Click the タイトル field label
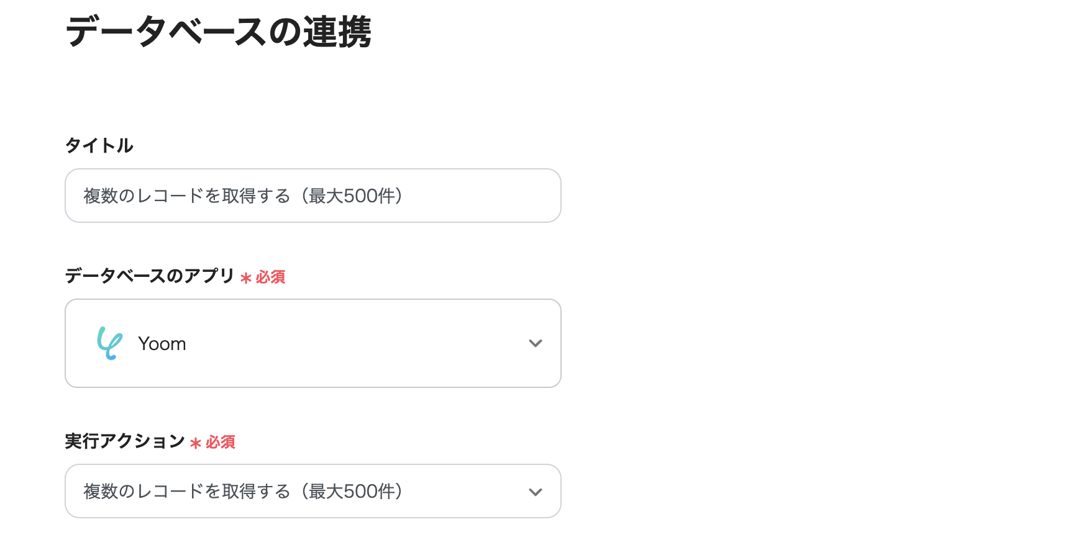This screenshot has width=1091, height=545. point(99,145)
